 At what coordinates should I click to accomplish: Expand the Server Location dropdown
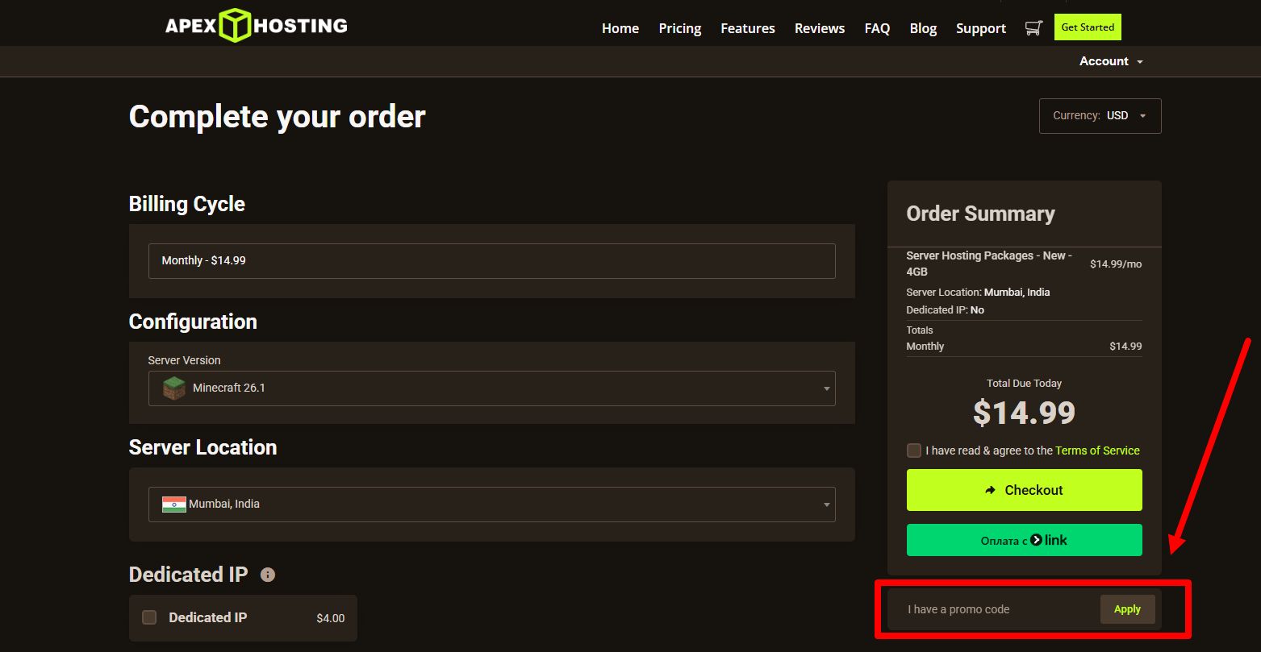(491, 505)
